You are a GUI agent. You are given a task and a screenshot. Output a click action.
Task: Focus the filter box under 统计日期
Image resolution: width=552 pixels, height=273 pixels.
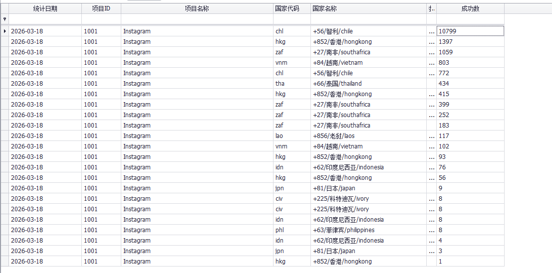pyautogui.click(x=45, y=18)
